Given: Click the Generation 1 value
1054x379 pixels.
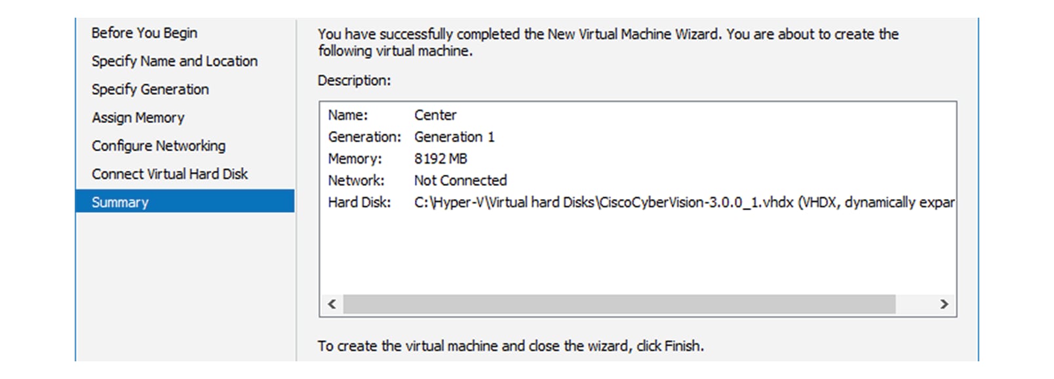Looking at the screenshot, I should click(454, 137).
